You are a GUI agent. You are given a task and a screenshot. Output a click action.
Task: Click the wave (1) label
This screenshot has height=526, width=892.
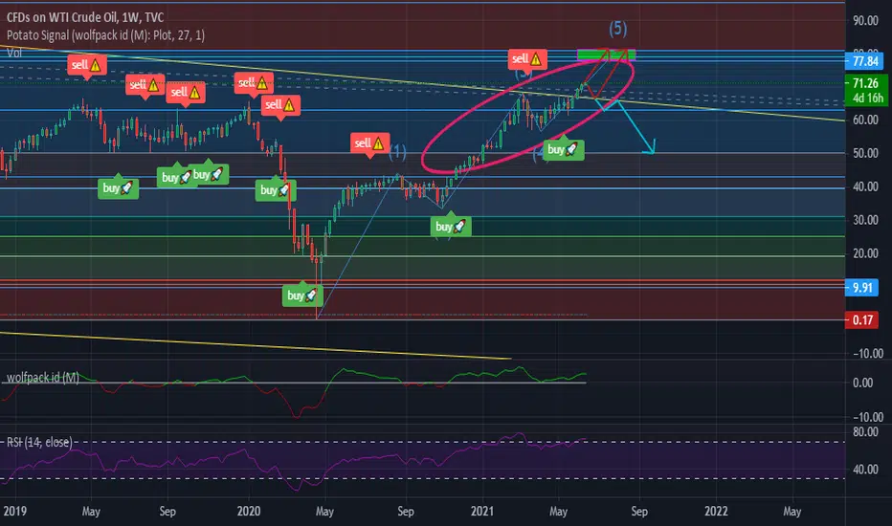click(x=397, y=152)
